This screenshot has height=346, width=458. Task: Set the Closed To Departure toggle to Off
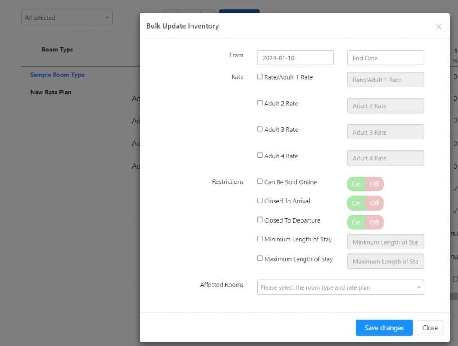[x=375, y=222]
